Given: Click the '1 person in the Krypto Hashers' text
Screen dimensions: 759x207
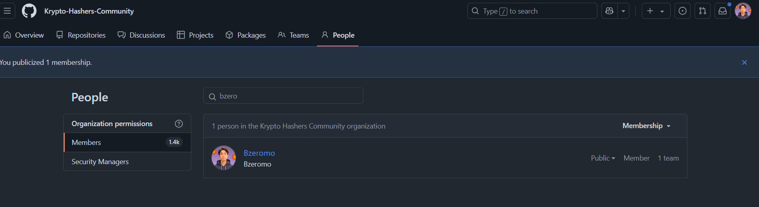Looking at the screenshot, I should point(298,126).
